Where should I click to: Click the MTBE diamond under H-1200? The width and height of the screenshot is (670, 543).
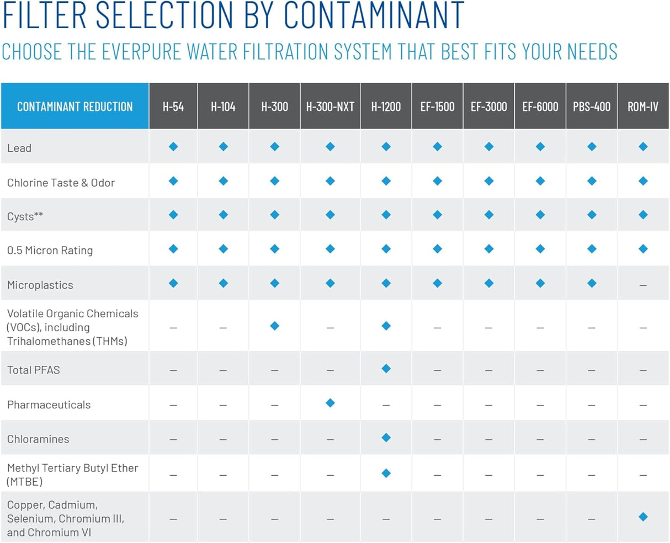[x=386, y=473]
